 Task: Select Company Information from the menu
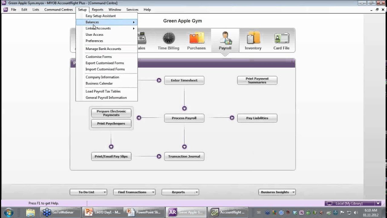pyautogui.click(x=102, y=77)
